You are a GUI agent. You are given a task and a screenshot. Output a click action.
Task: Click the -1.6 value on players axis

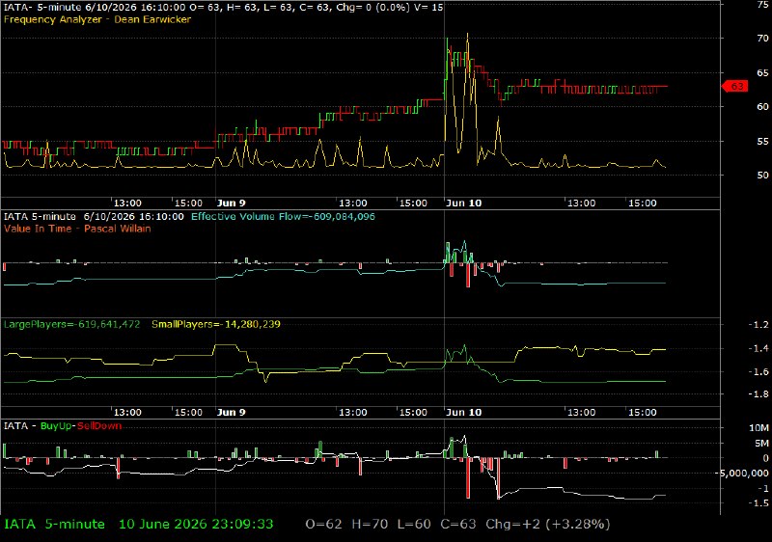[x=758, y=372]
